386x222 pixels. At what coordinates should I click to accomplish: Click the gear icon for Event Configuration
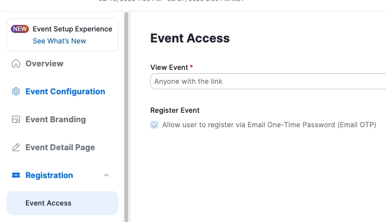[x=16, y=92]
